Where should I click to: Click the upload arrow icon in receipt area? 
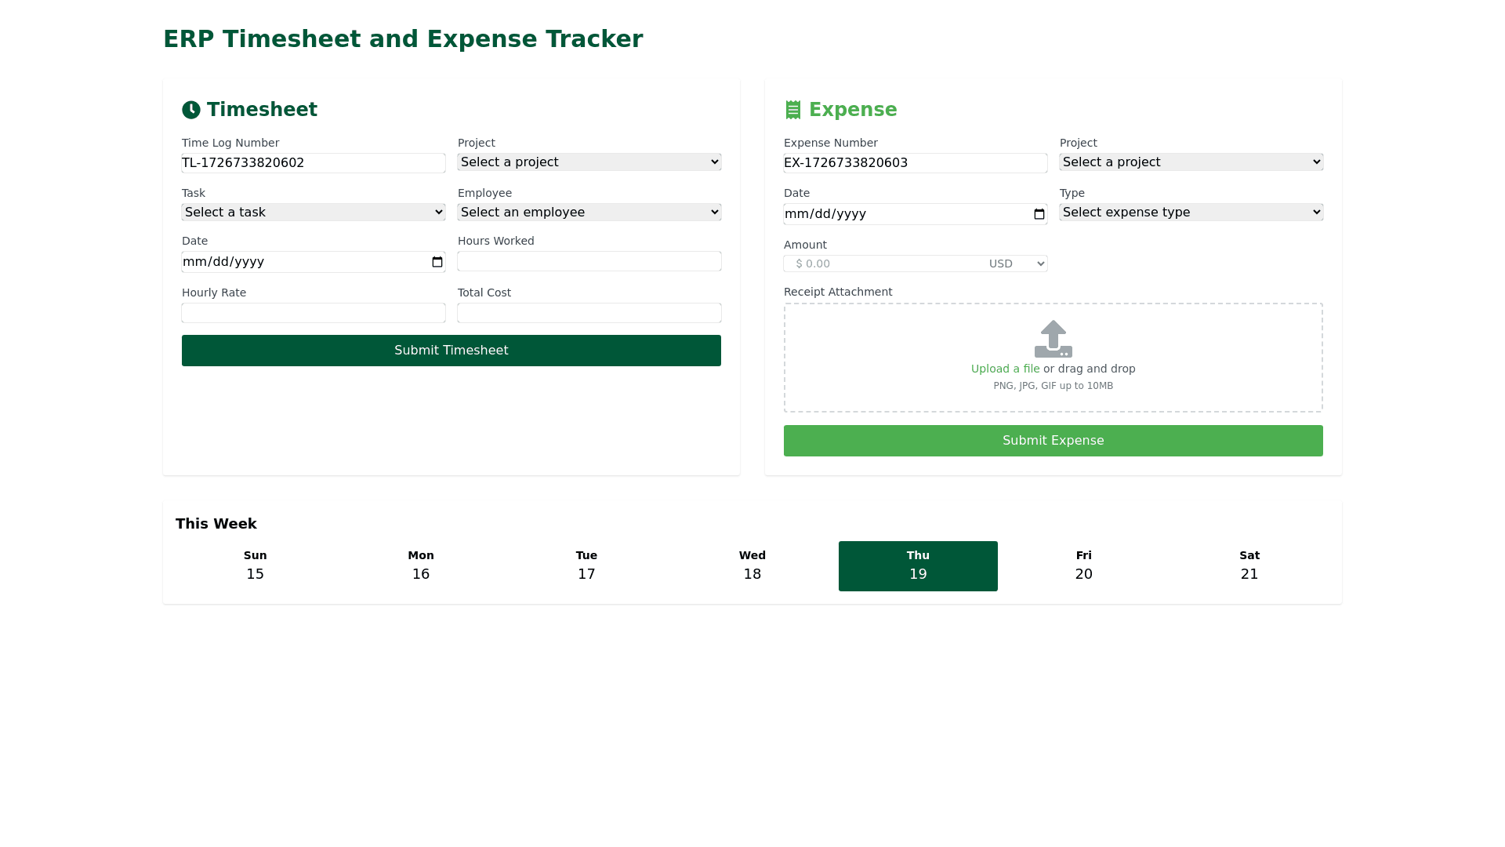(1053, 339)
